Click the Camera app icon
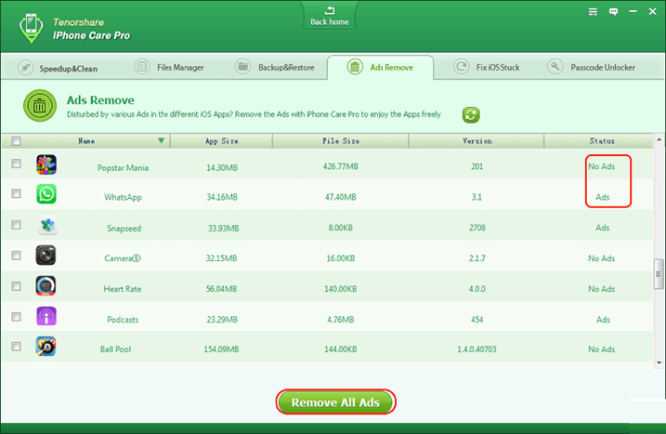The height and width of the screenshot is (434, 666). pos(46,256)
